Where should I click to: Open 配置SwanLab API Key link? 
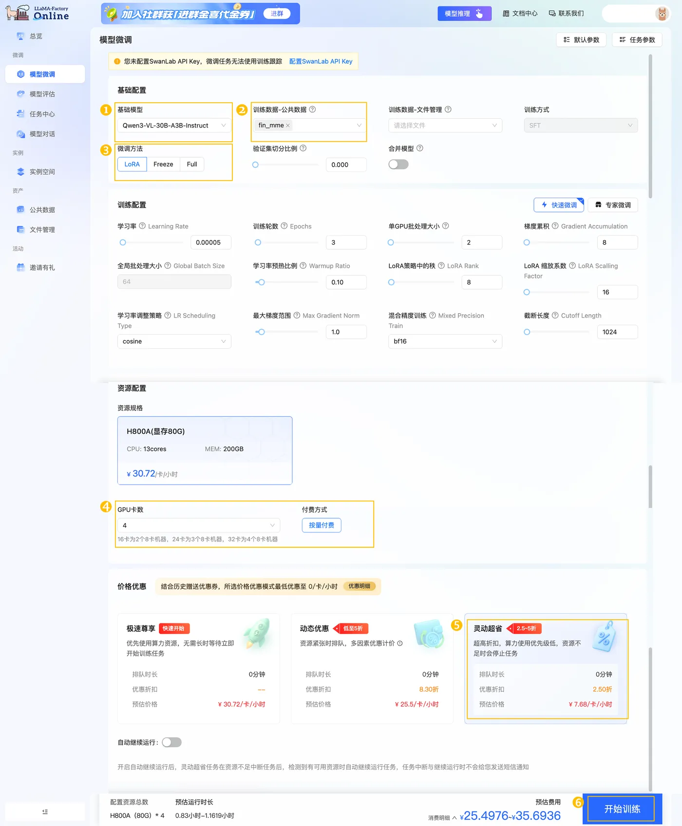point(321,61)
